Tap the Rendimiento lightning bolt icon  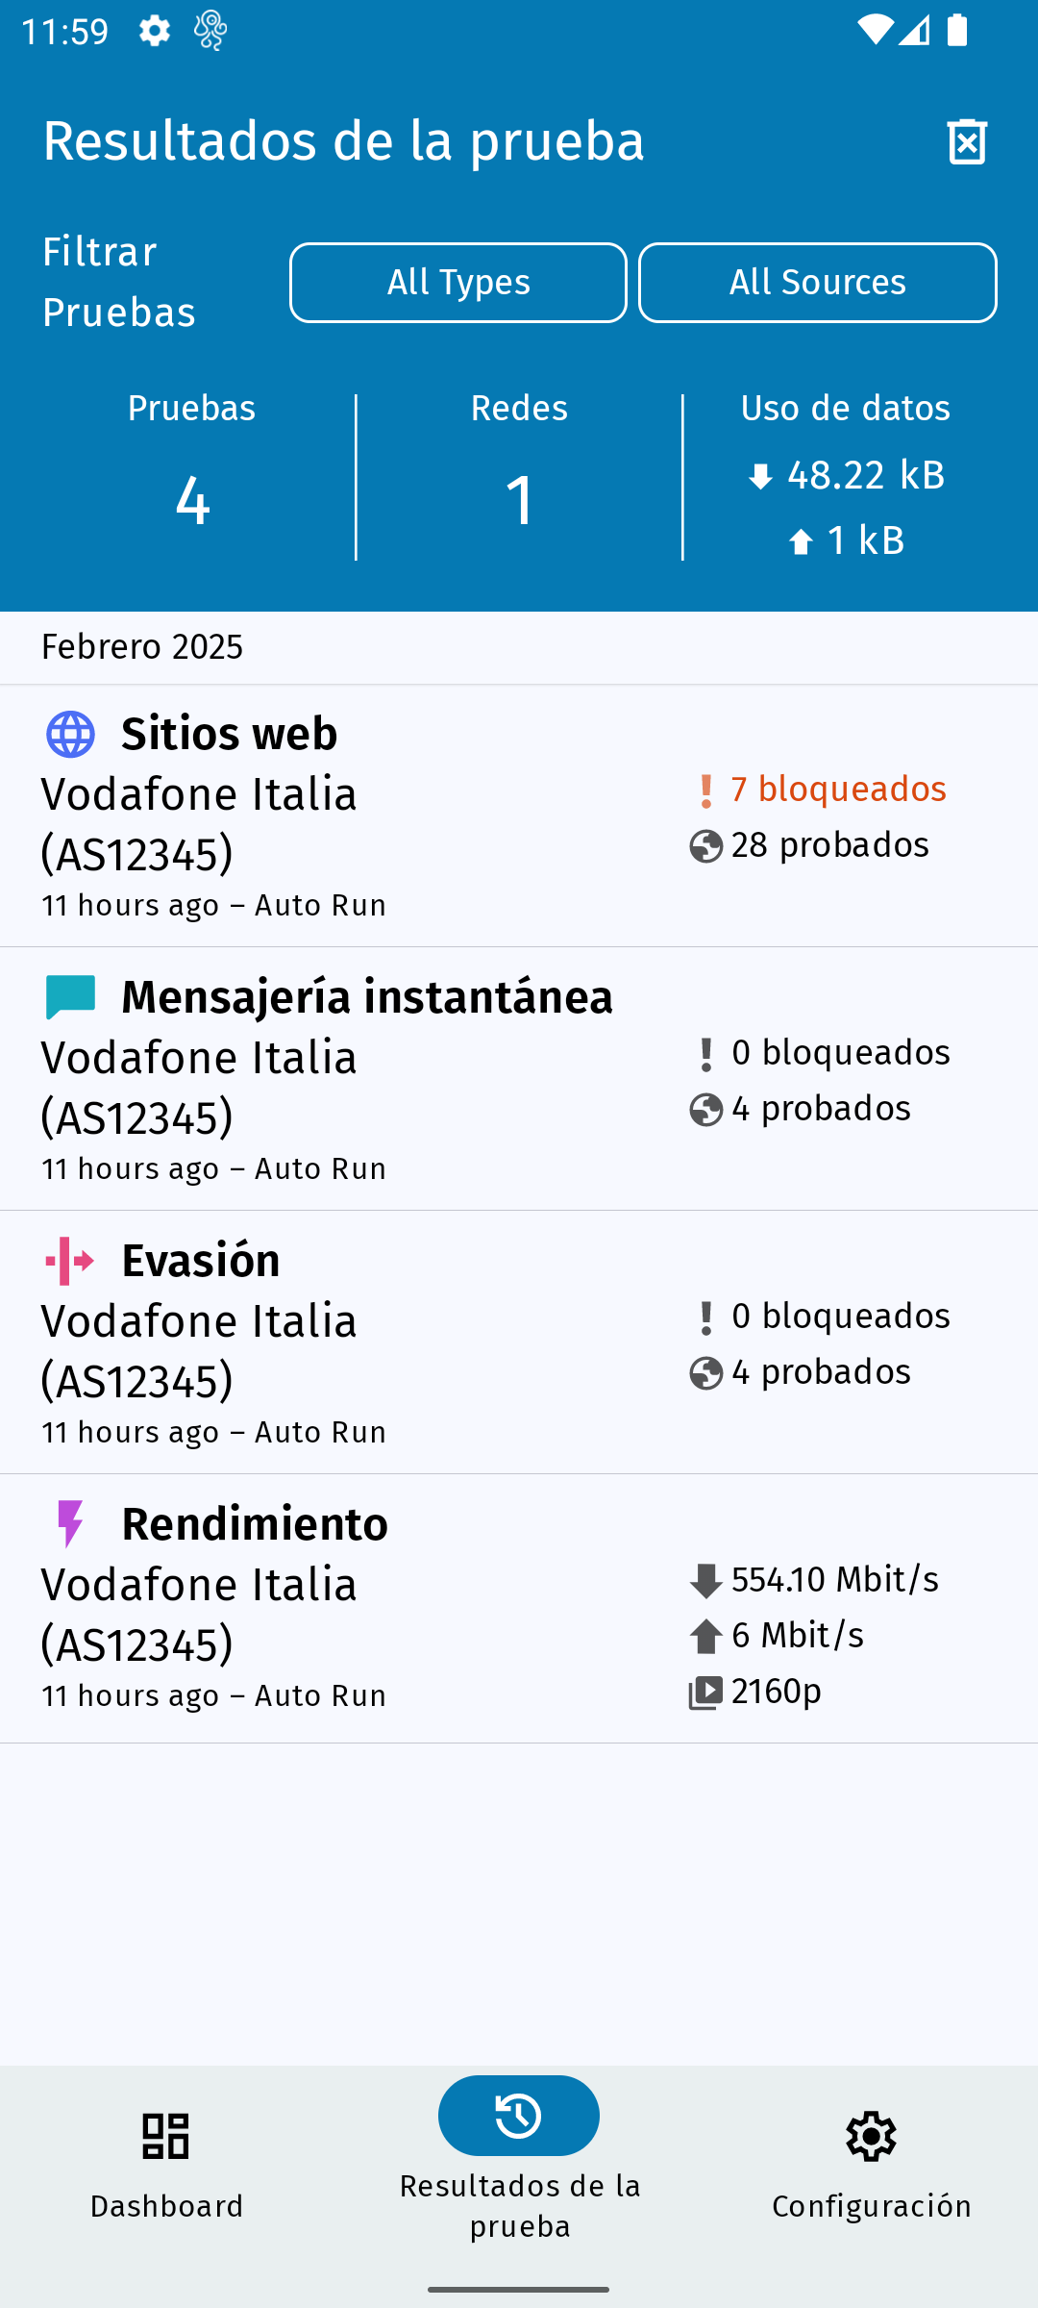coord(70,1524)
